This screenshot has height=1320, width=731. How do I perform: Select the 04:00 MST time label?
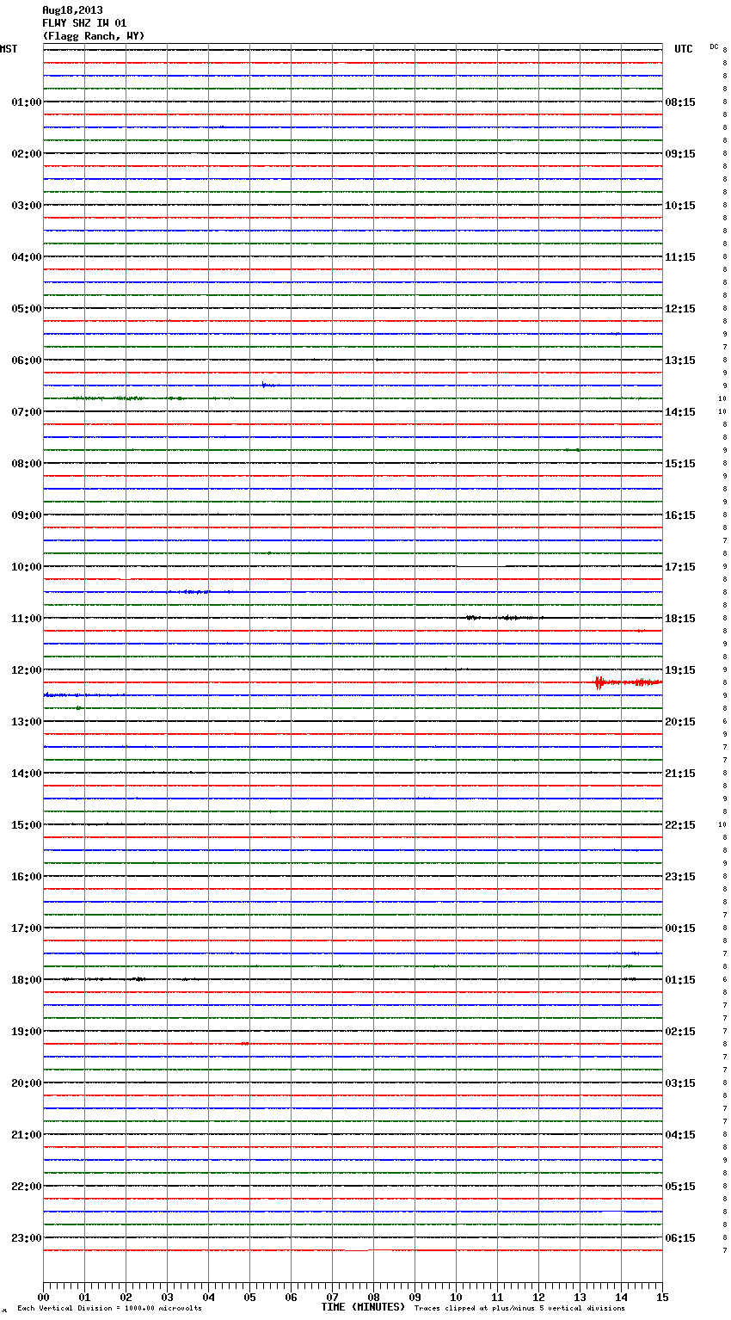[x=26, y=257]
